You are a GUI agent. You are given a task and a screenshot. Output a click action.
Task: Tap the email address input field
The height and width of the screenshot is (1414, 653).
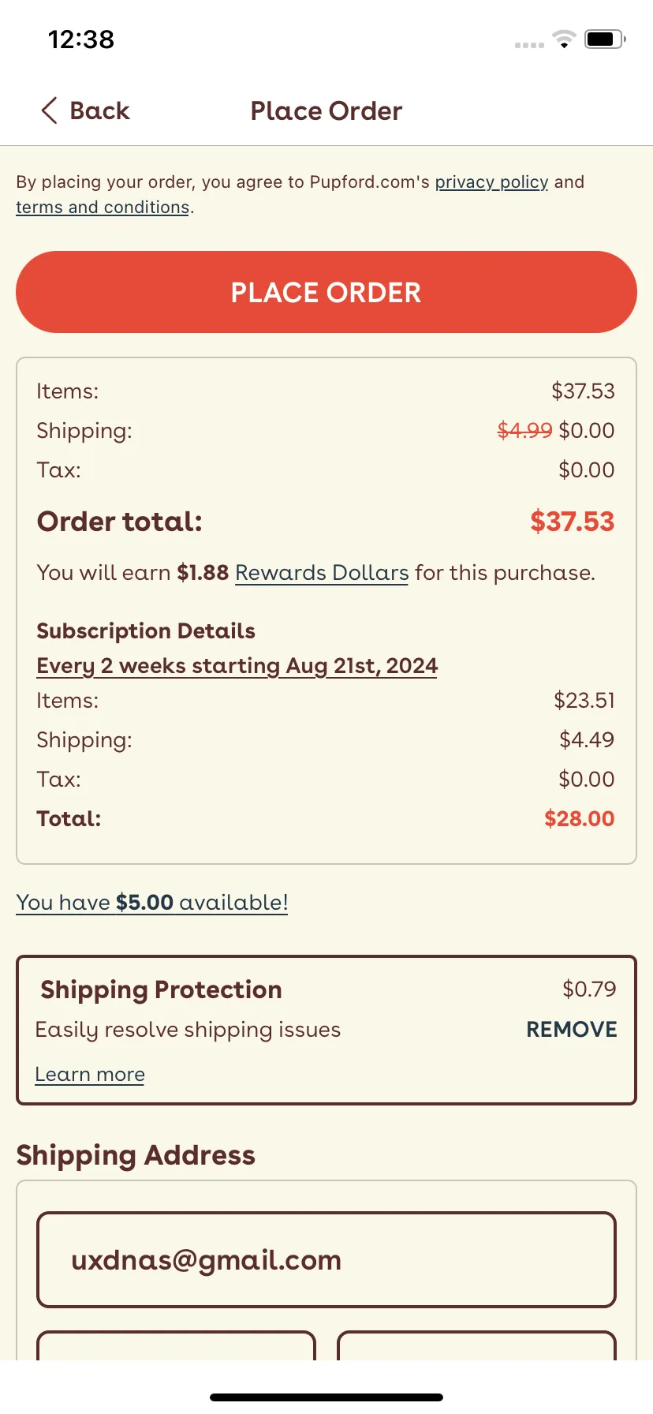pos(326,1260)
